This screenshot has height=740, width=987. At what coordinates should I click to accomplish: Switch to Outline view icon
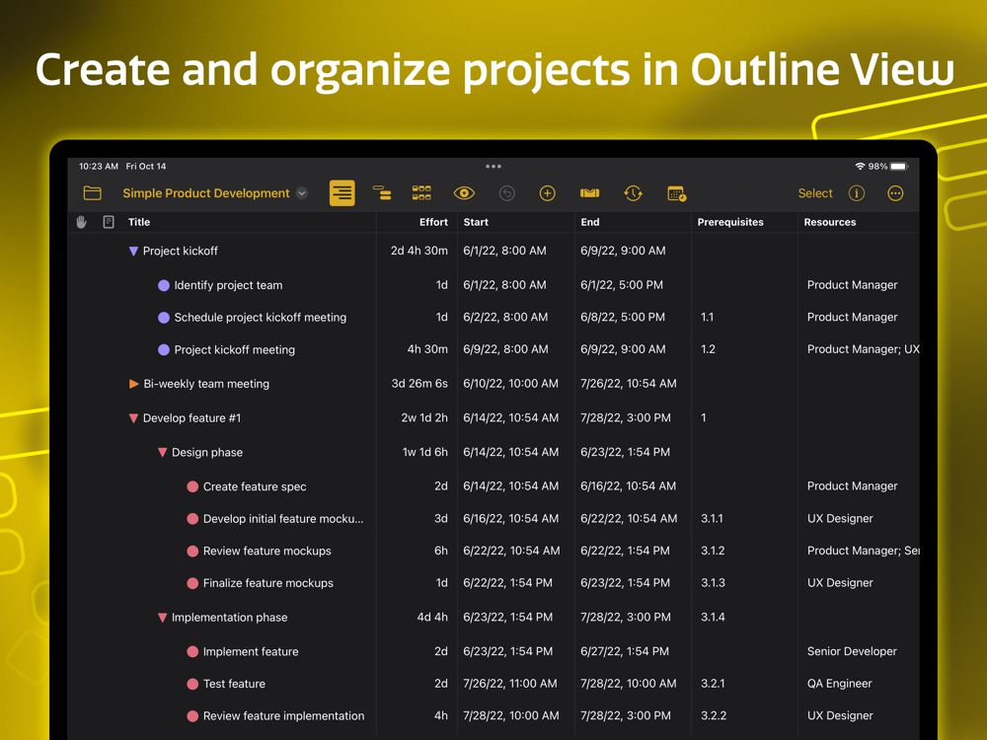(x=342, y=193)
